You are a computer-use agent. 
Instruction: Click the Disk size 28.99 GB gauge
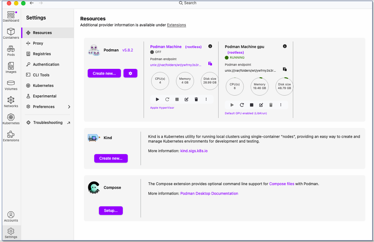pyautogui.click(x=210, y=81)
